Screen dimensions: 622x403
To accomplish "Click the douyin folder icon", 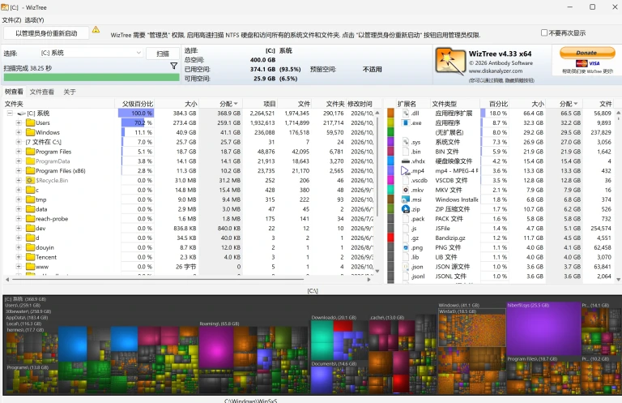I will [31, 247].
